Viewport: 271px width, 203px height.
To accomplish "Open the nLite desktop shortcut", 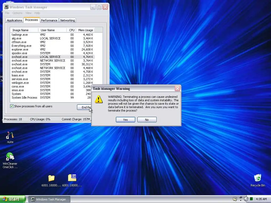I will coord(10,137).
